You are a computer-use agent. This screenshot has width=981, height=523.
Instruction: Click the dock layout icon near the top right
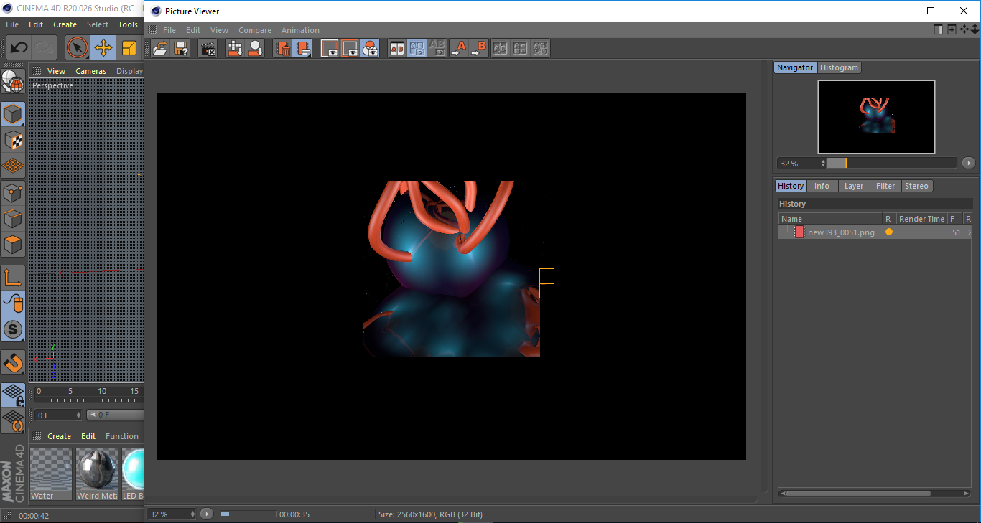tap(939, 29)
